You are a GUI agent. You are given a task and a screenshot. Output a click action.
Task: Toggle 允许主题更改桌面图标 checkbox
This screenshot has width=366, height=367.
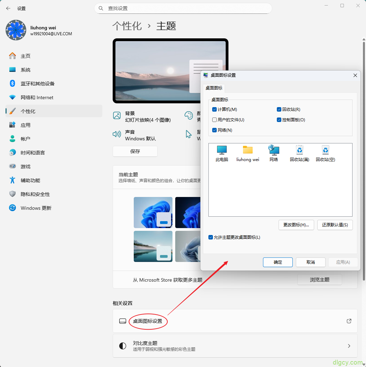click(x=211, y=237)
